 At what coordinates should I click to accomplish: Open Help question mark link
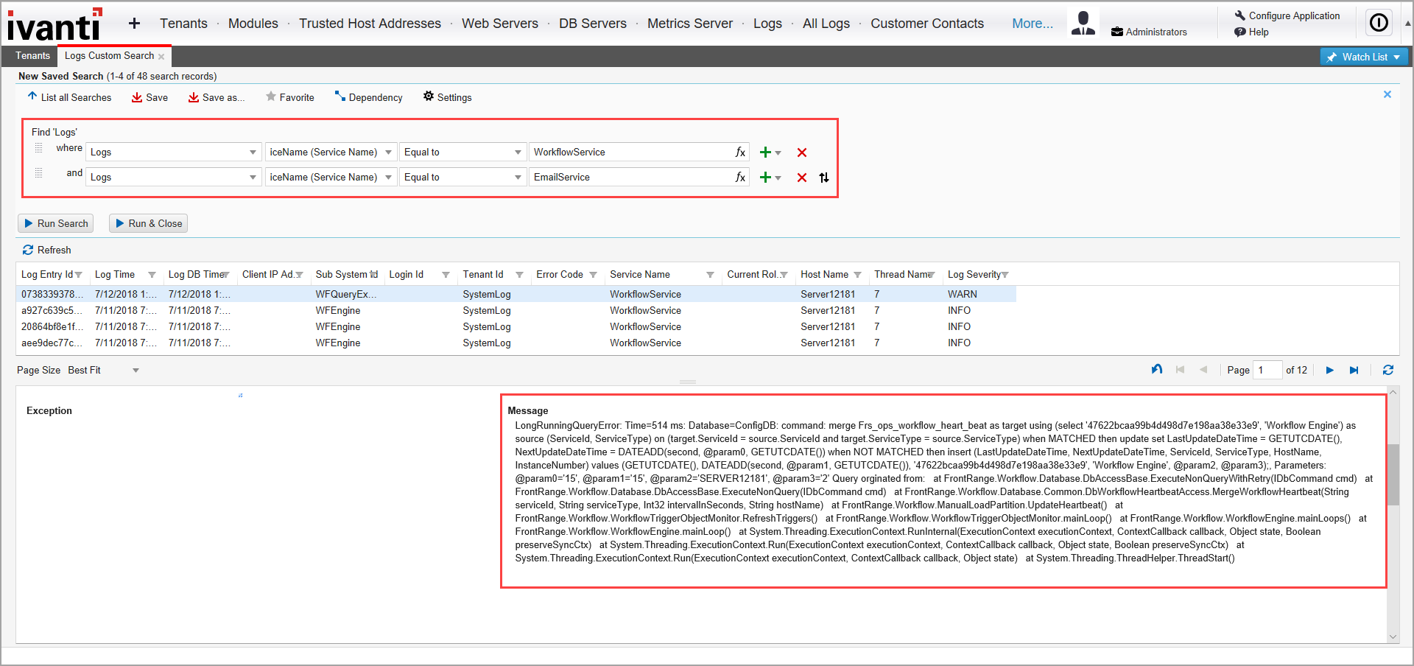coord(1252,32)
